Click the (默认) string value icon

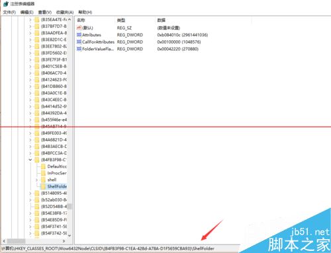point(79,28)
